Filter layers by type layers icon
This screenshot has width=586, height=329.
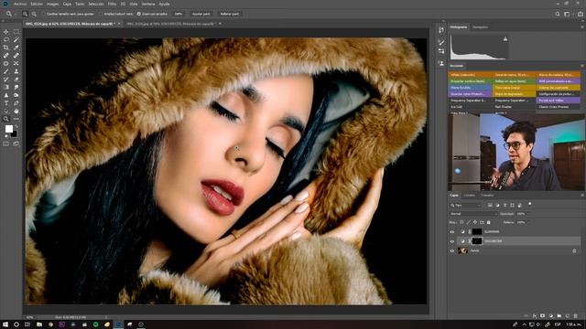click(505, 205)
